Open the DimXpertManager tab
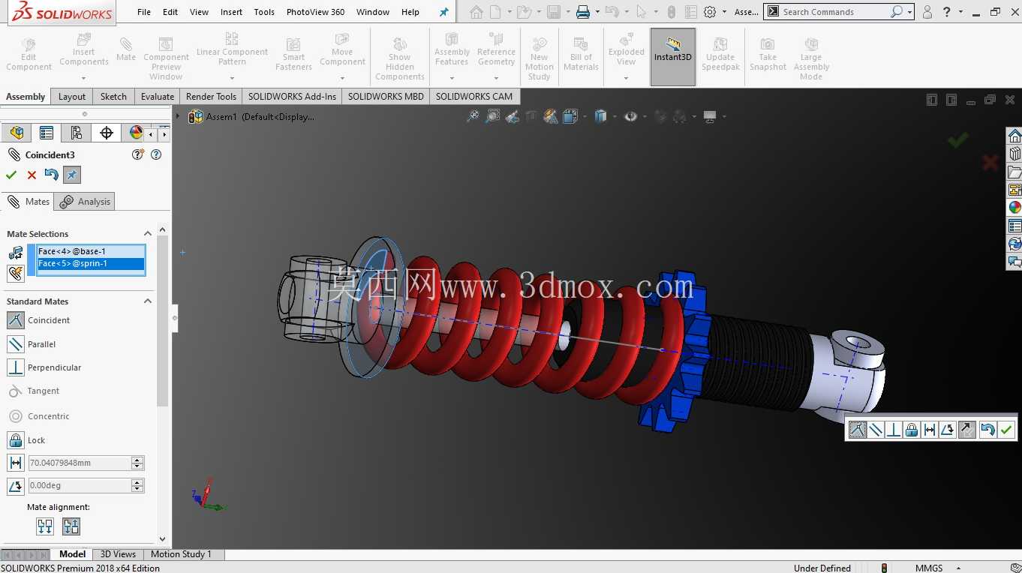Image resolution: width=1022 pixels, height=573 pixels. (107, 133)
